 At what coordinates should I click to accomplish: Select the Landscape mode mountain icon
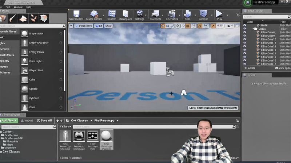[23, 18]
